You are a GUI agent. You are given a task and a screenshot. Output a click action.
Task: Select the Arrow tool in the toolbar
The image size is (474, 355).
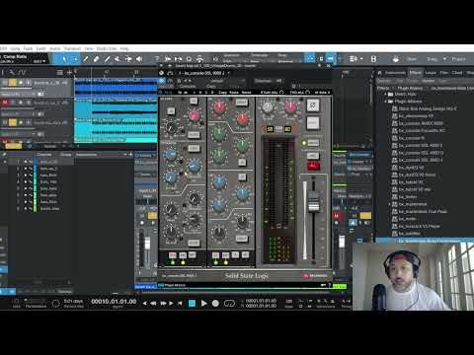[x=64, y=59]
